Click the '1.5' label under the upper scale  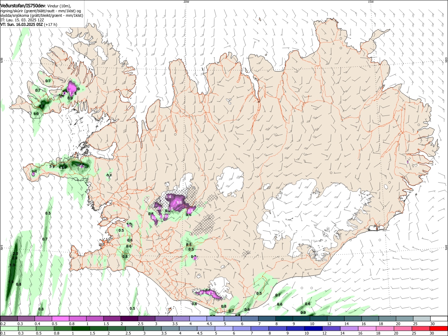tap(106, 324)
